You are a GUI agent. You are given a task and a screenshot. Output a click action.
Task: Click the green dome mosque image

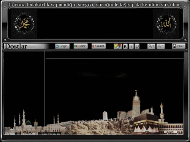(28, 123)
